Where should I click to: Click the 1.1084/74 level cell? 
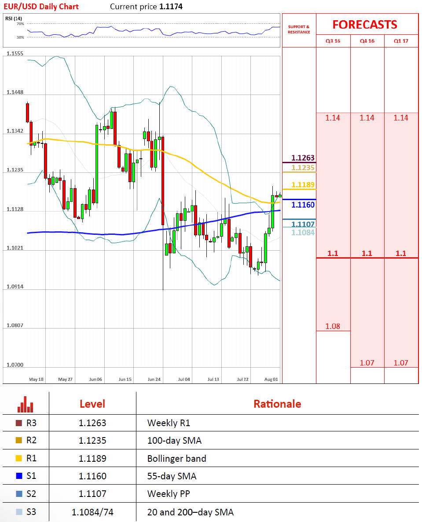[92, 512]
